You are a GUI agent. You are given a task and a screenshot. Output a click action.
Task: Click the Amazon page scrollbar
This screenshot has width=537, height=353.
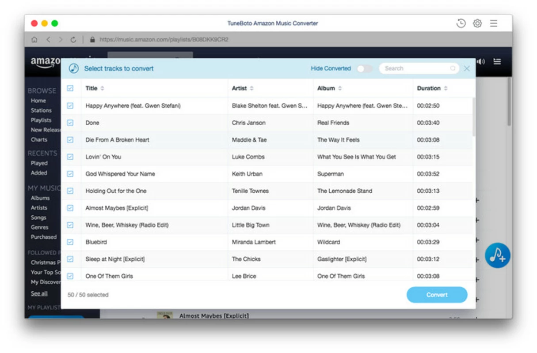(509, 101)
